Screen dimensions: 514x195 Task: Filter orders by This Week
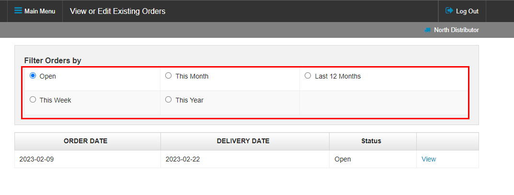click(x=33, y=100)
